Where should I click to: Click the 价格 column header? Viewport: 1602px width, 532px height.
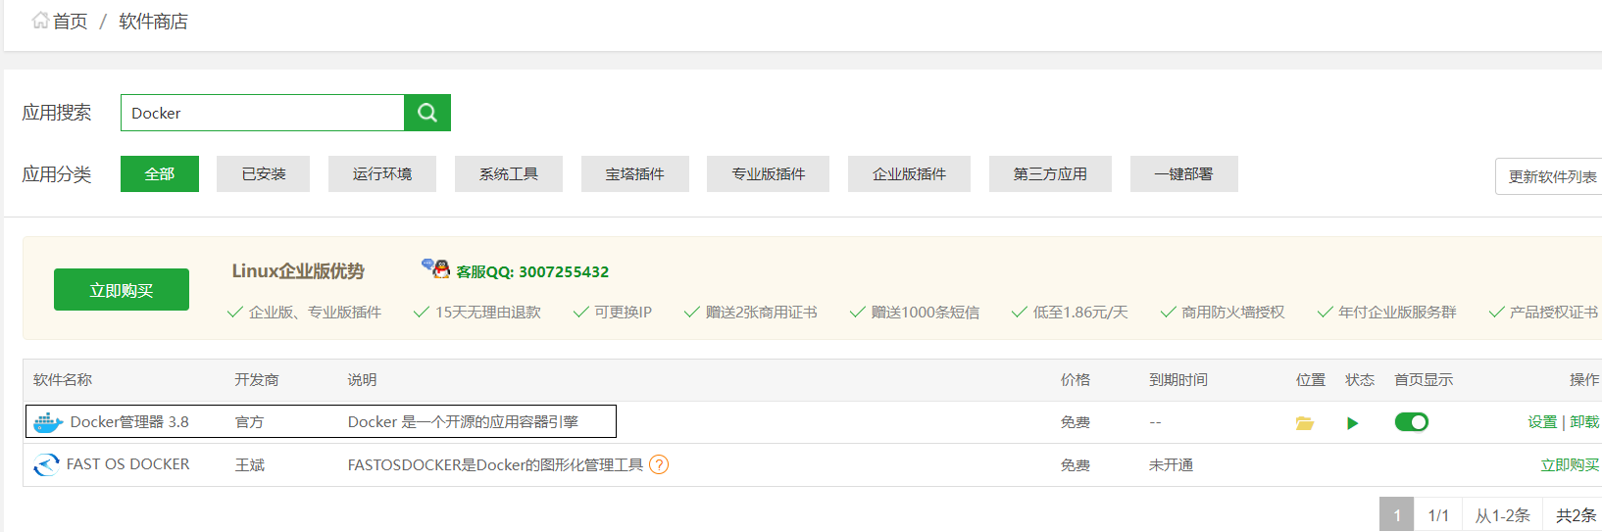tap(1076, 380)
